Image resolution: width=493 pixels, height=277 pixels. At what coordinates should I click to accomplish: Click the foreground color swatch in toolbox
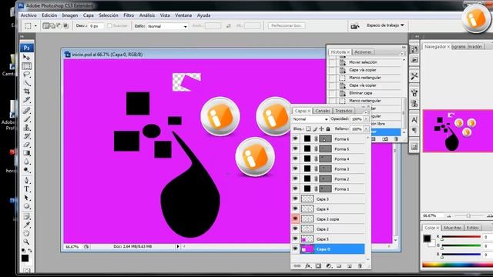(25, 259)
